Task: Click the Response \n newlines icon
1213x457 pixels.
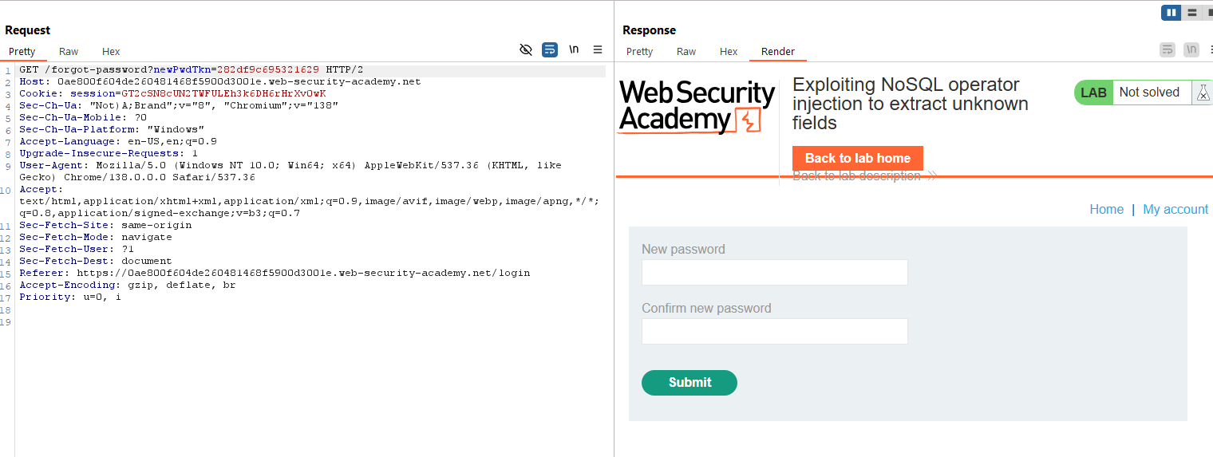Action: [1191, 49]
